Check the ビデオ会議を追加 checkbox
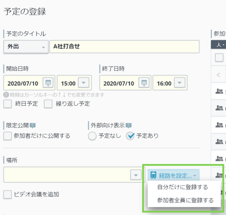 [8, 195]
